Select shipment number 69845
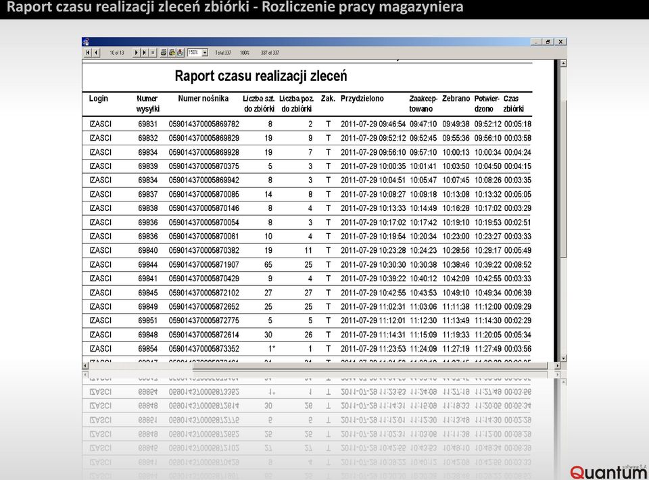Screen dimensions: 649x480 point(148,293)
